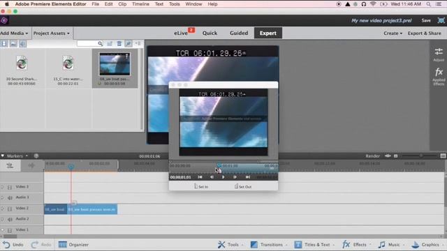This screenshot has height=251, width=447.
Task: Step back one frame in preview
Action: tap(212, 177)
